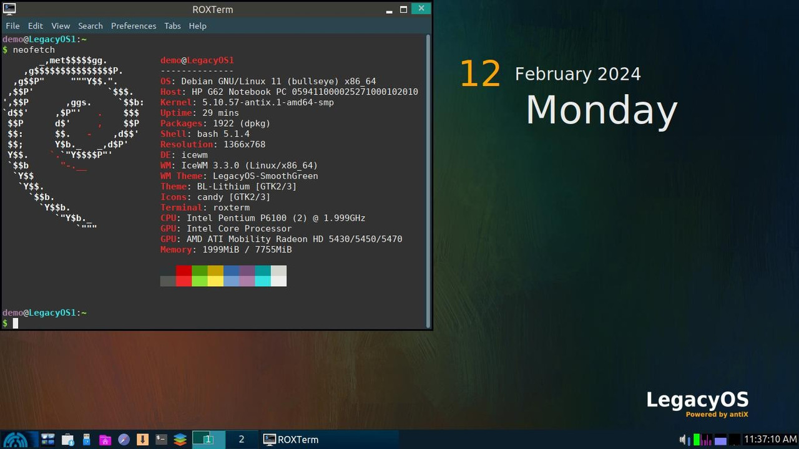Image resolution: width=799 pixels, height=449 pixels.
Task: Click the 'Icons: candy [GTK2/3]' line
Action: tap(215, 197)
